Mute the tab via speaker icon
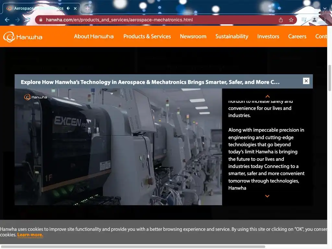This screenshot has height=249, width=332. pyautogui.click(x=68, y=8)
